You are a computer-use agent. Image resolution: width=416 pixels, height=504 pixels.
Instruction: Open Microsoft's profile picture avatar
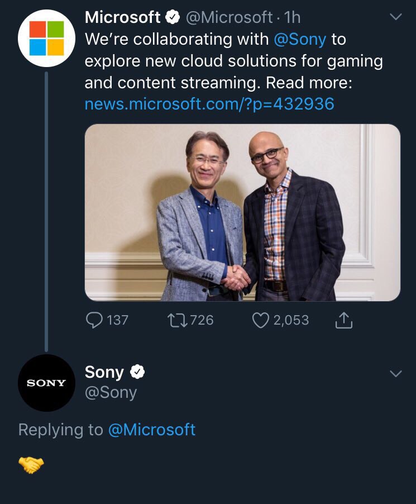coord(46,39)
